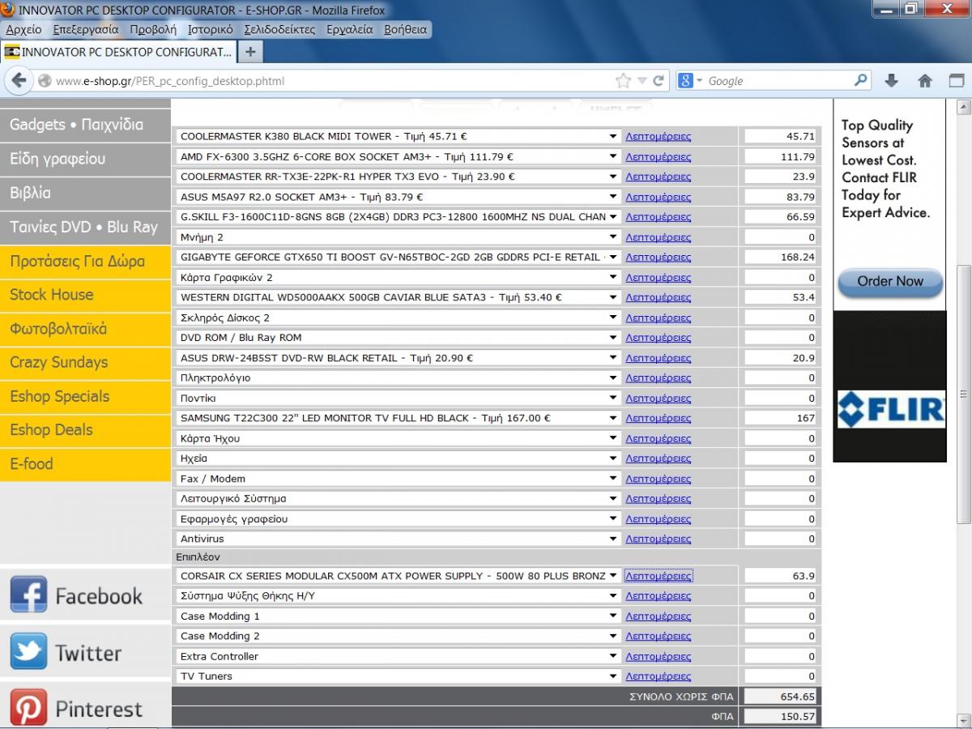
Task: Click the Firefox back arrow button
Action: pos(19,80)
